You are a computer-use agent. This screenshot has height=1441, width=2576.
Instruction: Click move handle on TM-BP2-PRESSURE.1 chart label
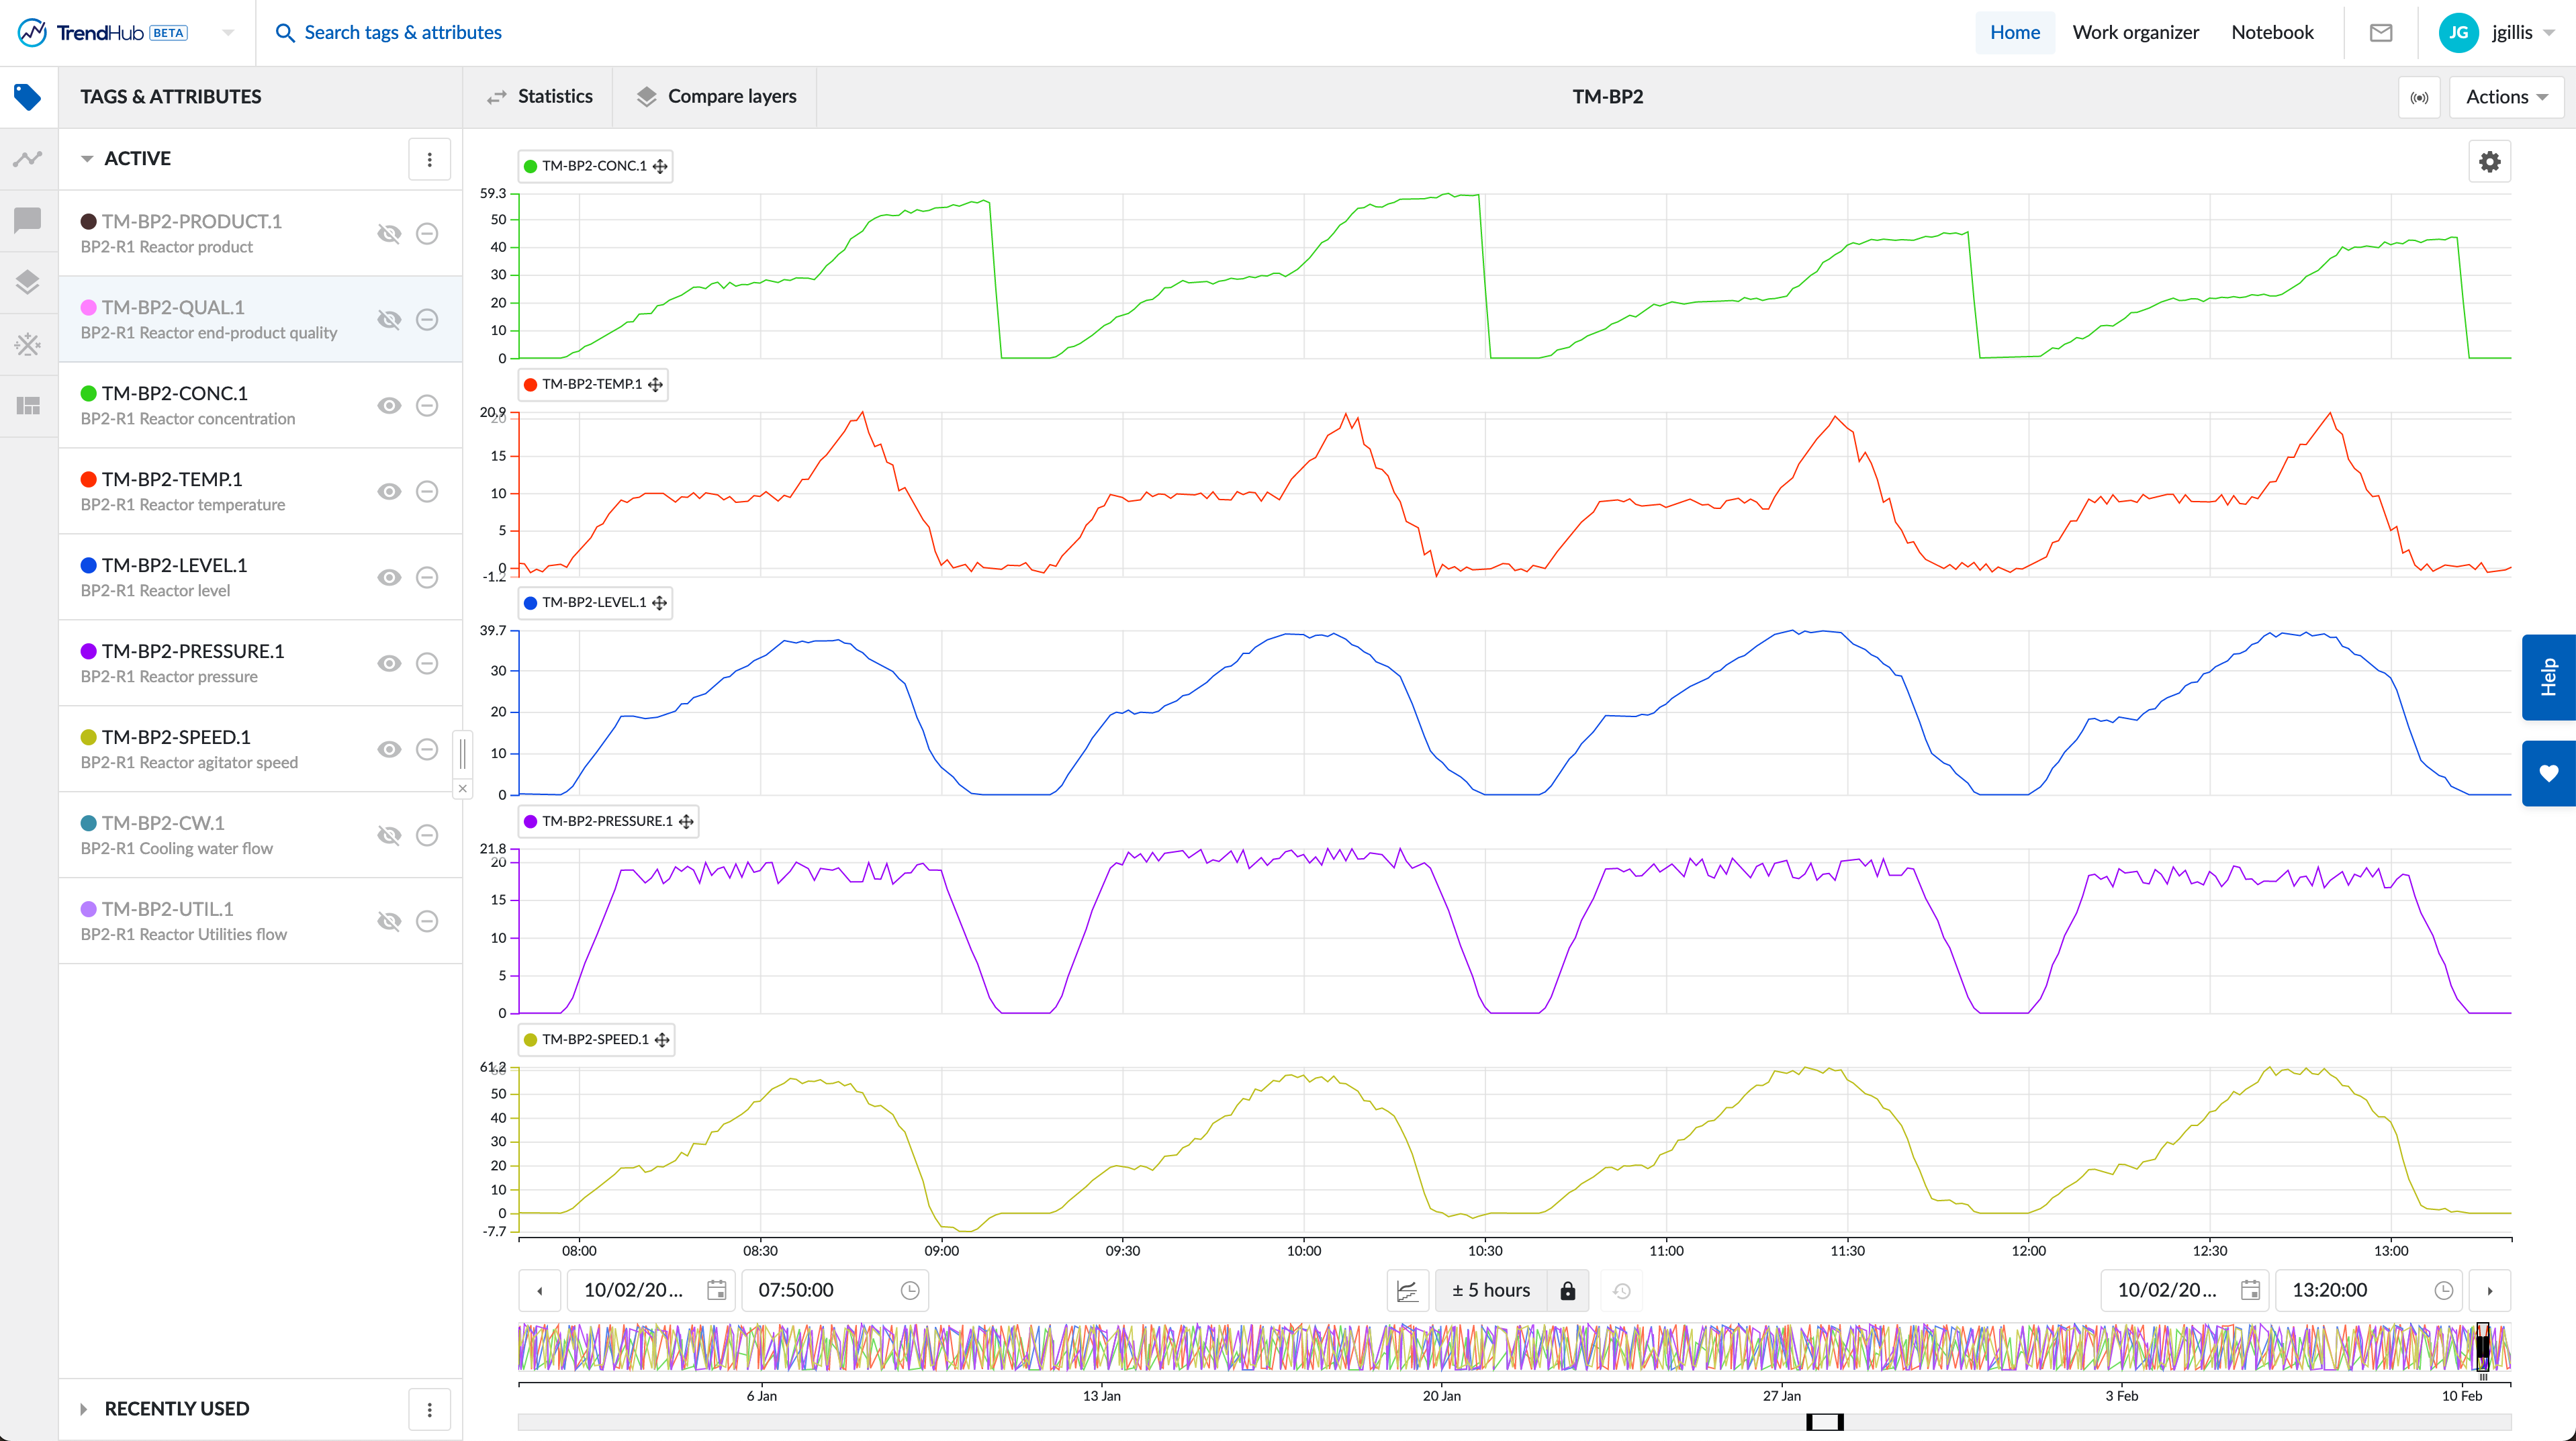tap(686, 822)
